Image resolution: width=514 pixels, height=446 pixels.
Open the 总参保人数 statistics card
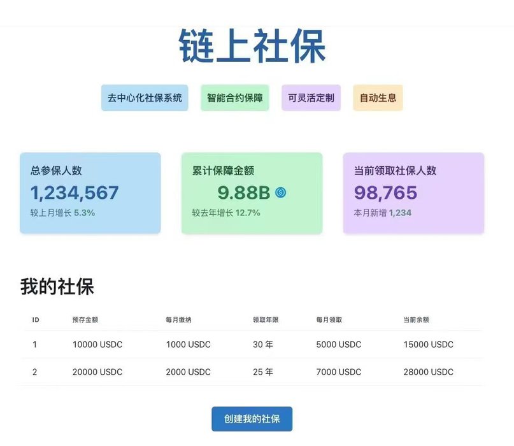(x=90, y=192)
